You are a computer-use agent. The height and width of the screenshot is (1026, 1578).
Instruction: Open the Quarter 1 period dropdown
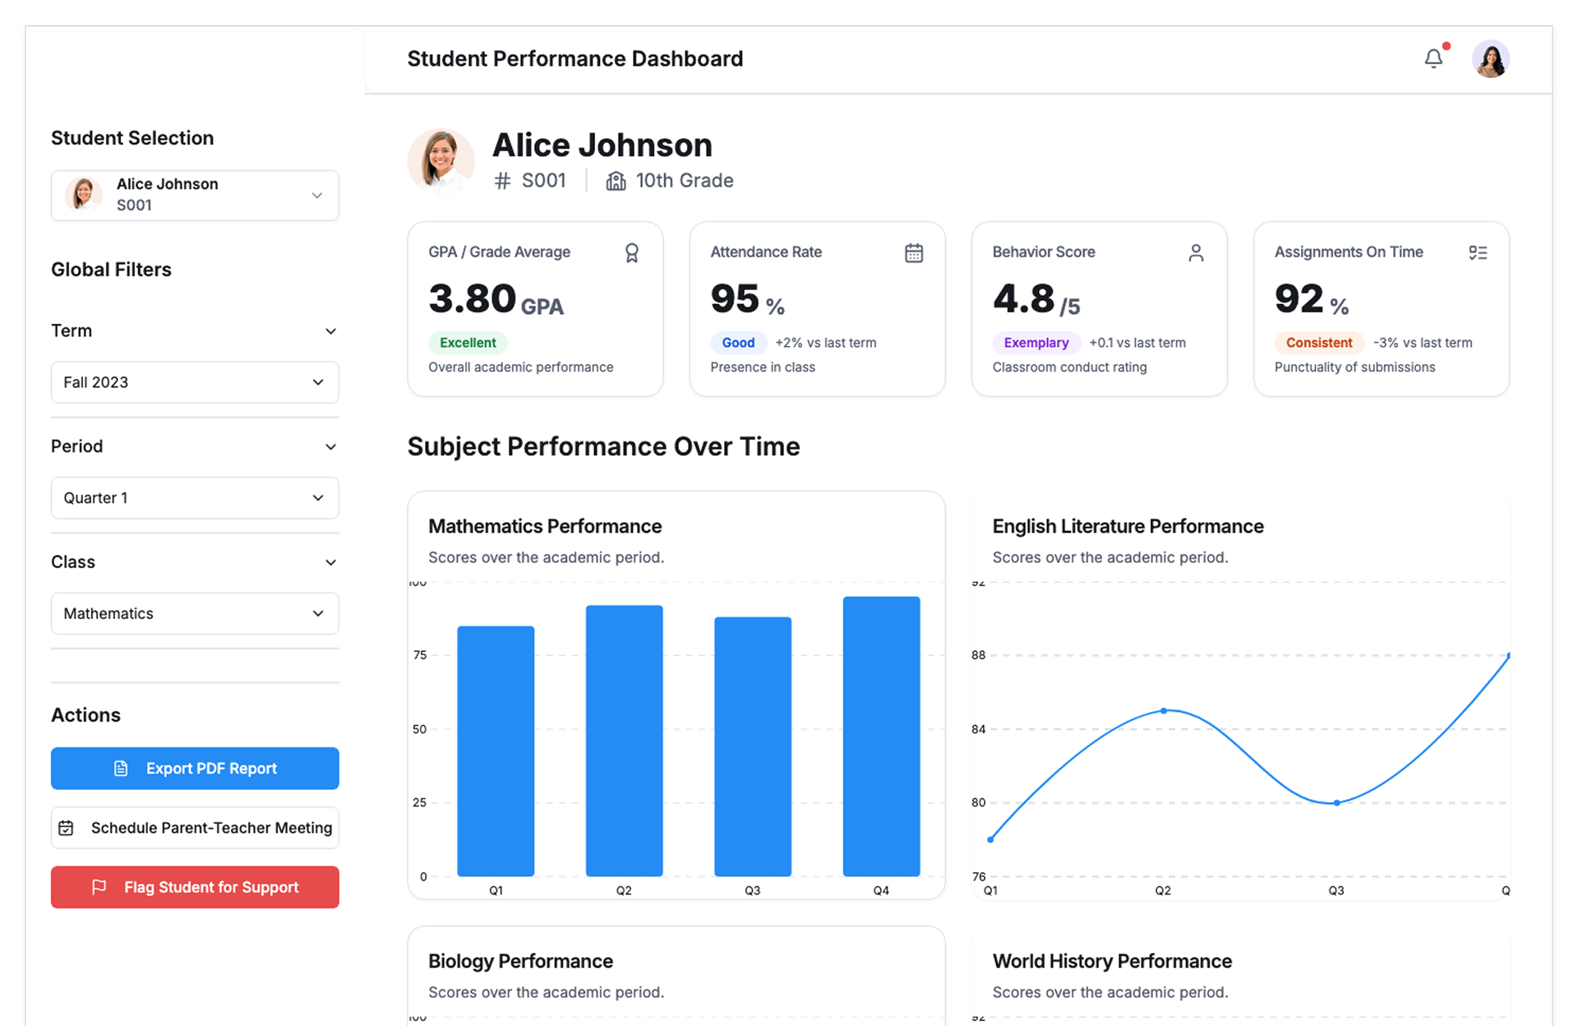point(195,498)
